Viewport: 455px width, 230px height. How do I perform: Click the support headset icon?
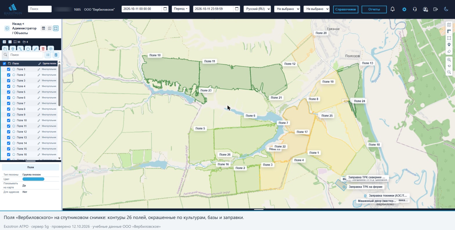[x=415, y=9]
